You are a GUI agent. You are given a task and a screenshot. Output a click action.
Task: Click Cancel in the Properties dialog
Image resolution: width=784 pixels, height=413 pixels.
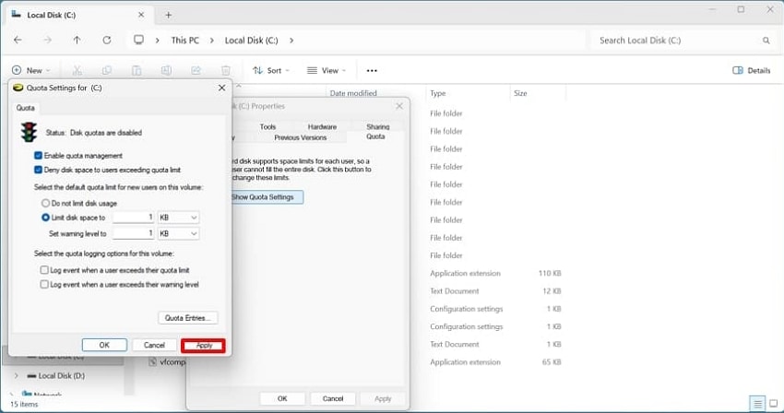pyautogui.click(x=333, y=398)
